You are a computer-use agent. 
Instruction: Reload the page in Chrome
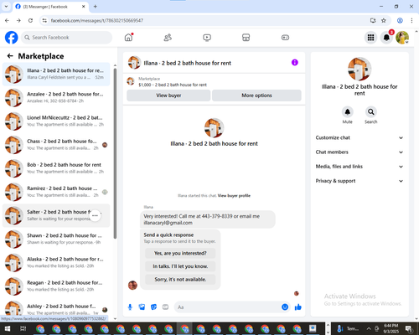click(30, 20)
